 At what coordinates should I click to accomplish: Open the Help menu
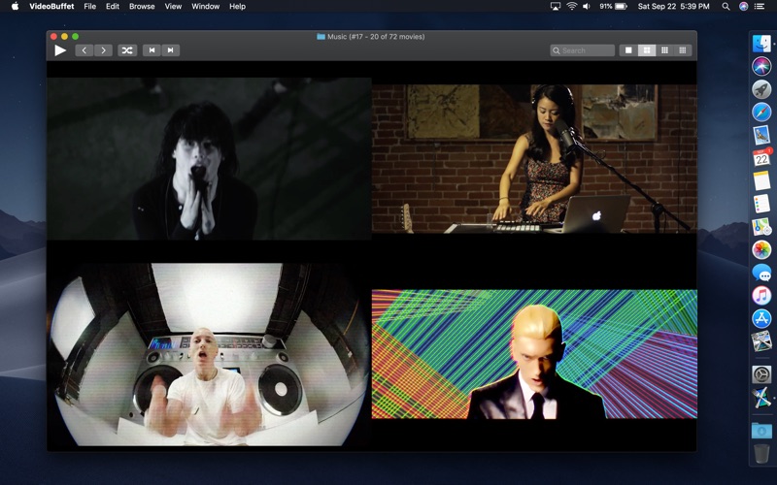pyautogui.click(x=237, y=7)
